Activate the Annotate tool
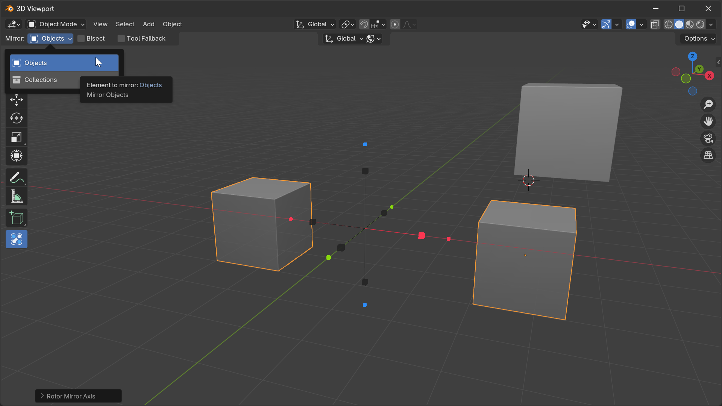This screenshot has width=722, height=406. tap(16, 177)
